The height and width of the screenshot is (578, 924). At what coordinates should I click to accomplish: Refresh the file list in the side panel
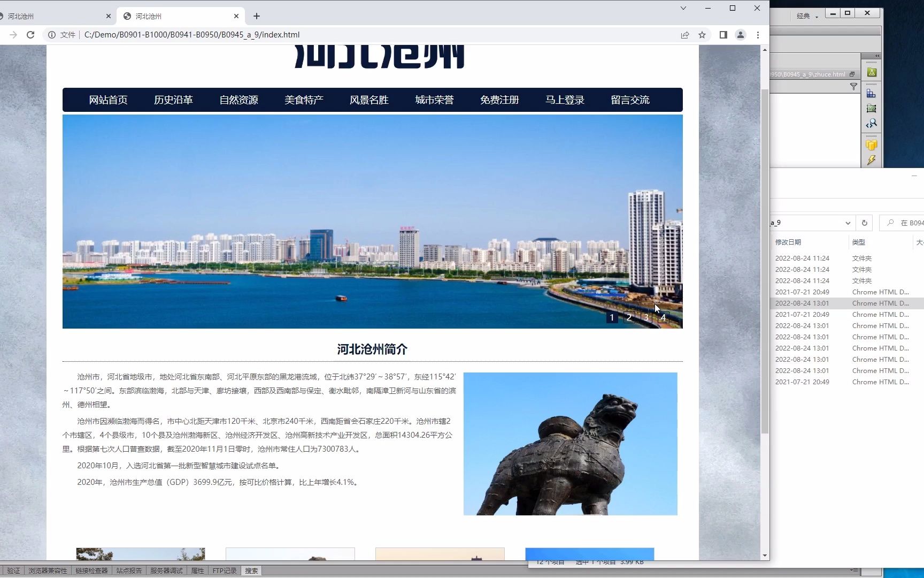pos(865,223)
